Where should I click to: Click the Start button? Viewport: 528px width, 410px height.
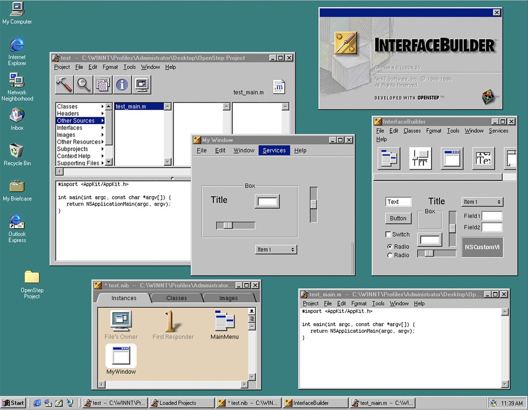click(13, 403)
